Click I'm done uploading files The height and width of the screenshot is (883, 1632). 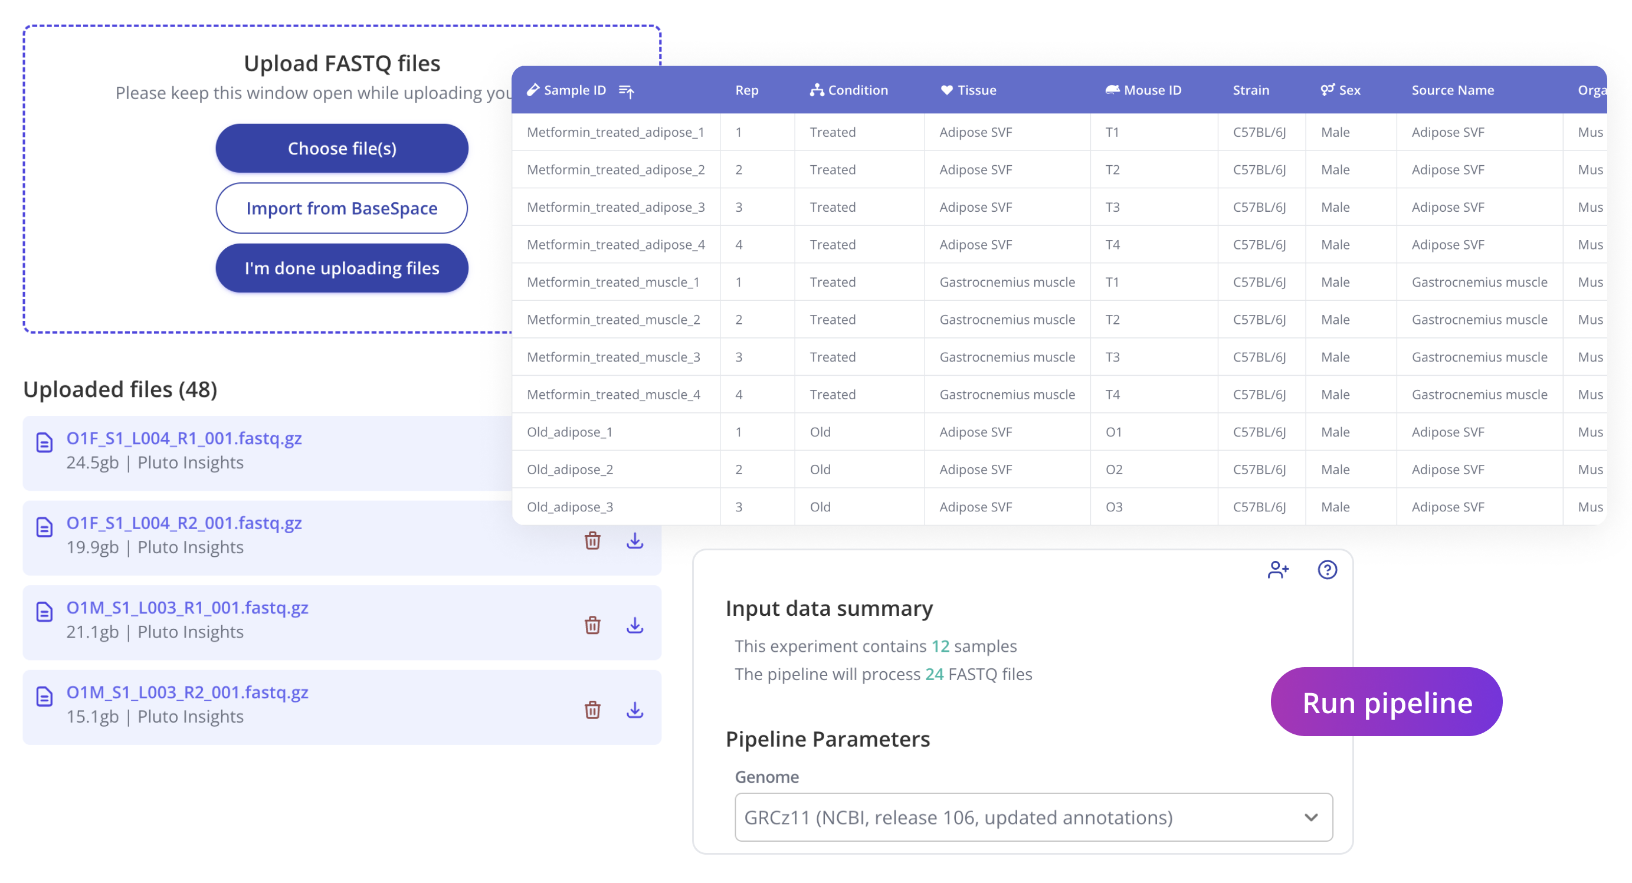point(342,268)
